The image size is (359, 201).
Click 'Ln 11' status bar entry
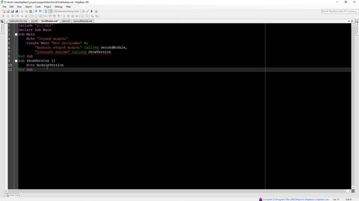[337, 199]
